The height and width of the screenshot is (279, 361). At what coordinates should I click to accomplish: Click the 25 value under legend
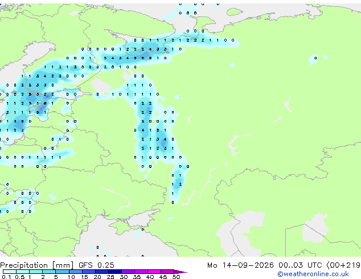[x=110, y=277]
